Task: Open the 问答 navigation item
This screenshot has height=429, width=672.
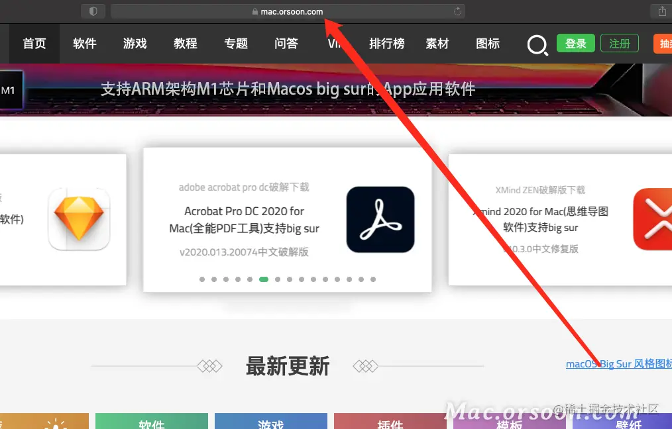Action: pos(286,44)
